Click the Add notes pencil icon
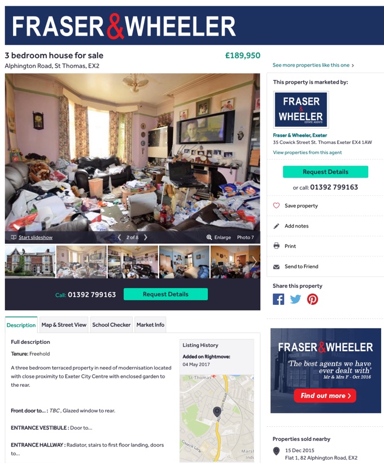The height and width of the screenshot is (463, 384). tap(276, 226)
